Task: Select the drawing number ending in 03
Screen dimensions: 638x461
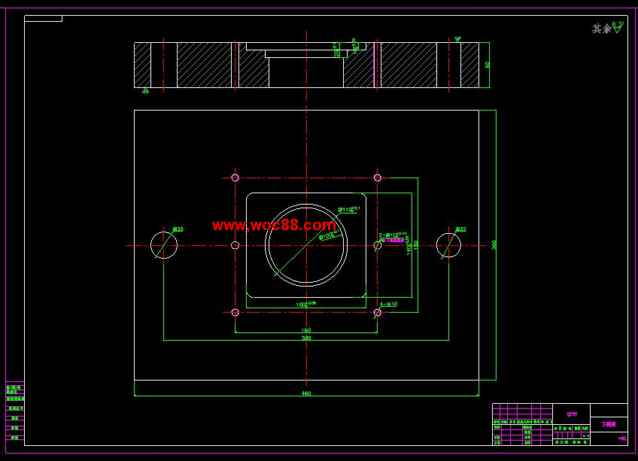Action: tap(622, 438)
